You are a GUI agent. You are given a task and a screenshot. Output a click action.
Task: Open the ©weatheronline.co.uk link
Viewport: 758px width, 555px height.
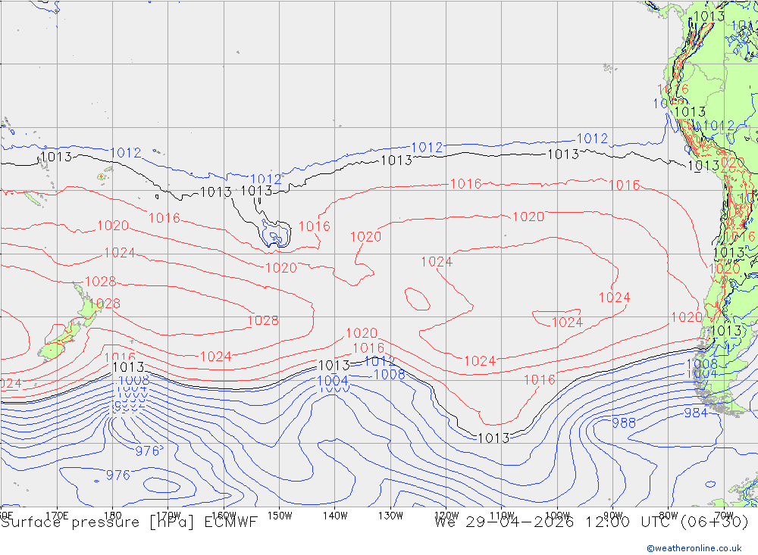(694, 548)
